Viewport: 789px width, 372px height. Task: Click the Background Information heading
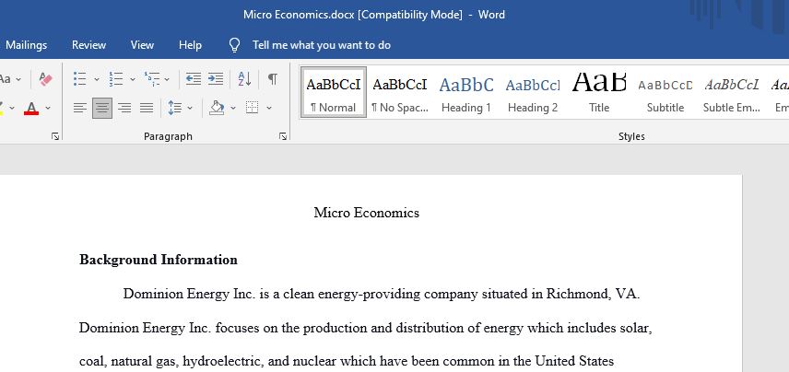pyautogui.click(x=159, y=260)
